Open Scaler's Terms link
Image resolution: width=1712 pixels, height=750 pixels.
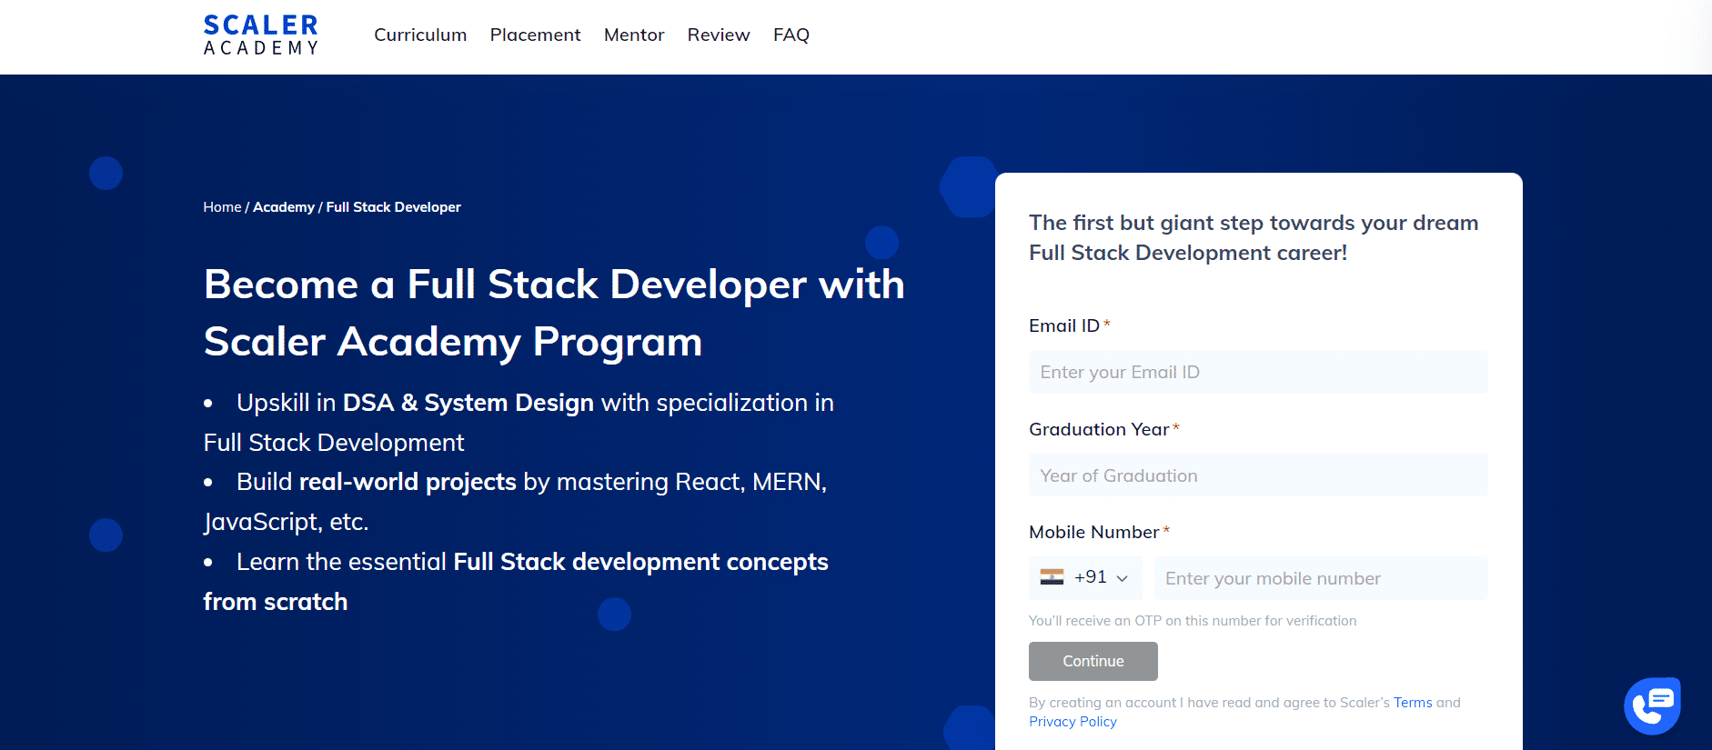(1412, 703)
